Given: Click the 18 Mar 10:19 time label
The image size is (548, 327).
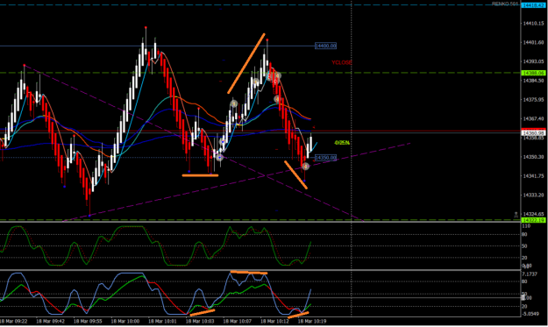Looking at the screenshot, I should point(312,321).
